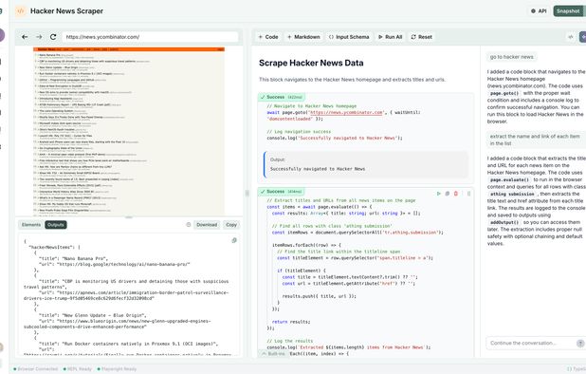The image size is (586, 374).
Task: Click the green Snapshot button
Action: coord(568,10)
